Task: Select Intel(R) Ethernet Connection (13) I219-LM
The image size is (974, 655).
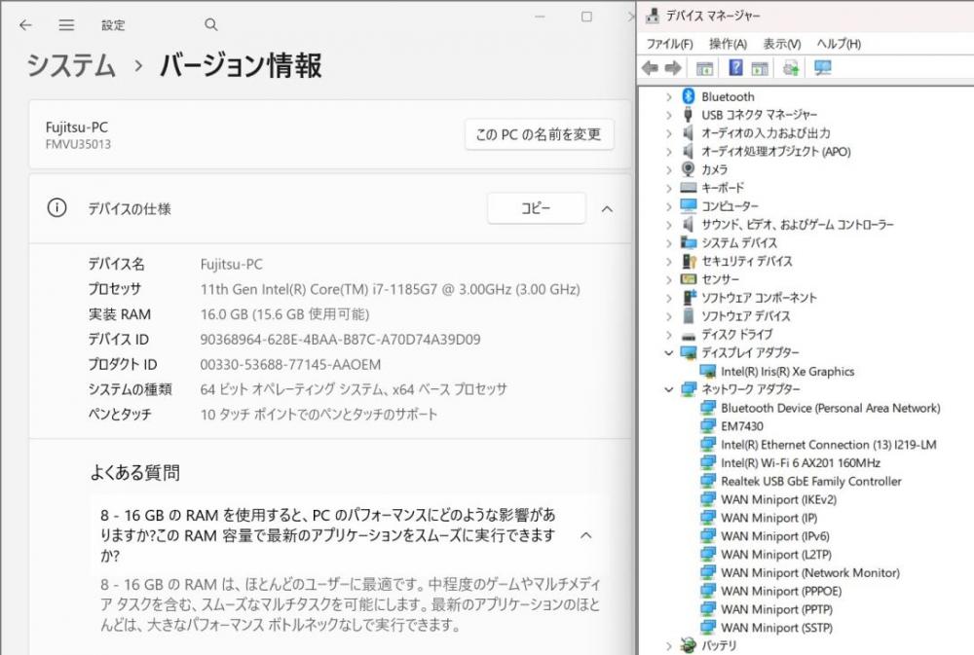Action: pos(828,445)
